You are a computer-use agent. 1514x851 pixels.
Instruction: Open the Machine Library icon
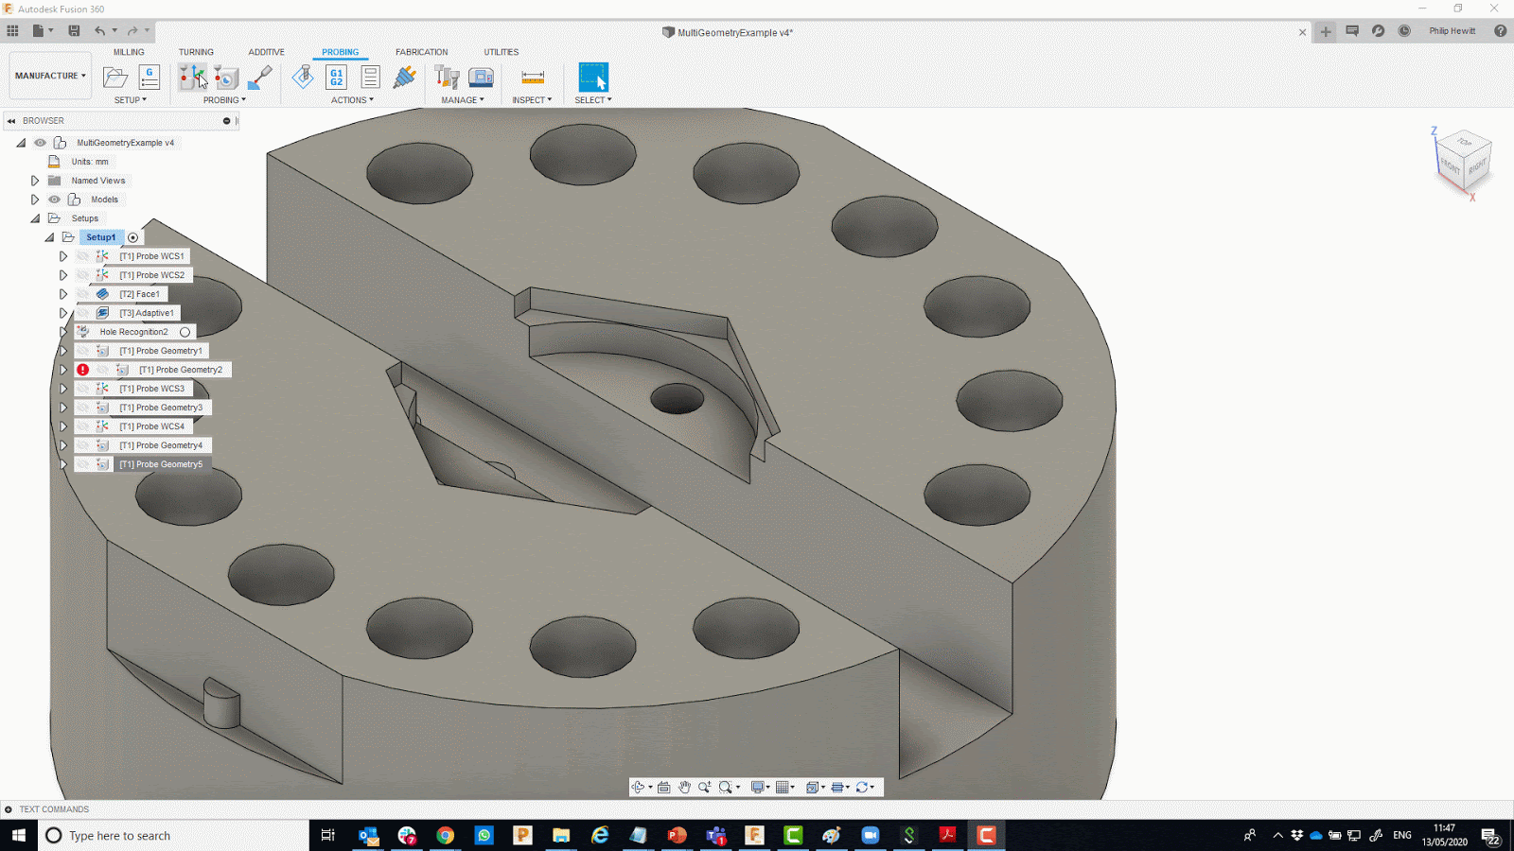pyautogui.click(x=481, y=78)
